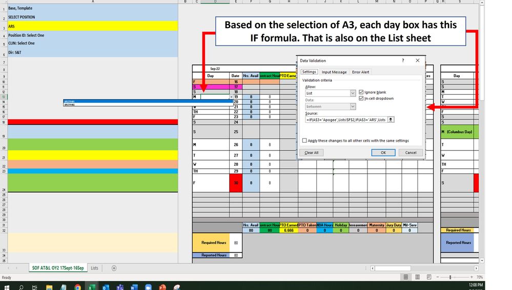Open Word from taskbar
Image resolution: width=512 pixels, height=290 pixels.
click(x=134, y=287)
